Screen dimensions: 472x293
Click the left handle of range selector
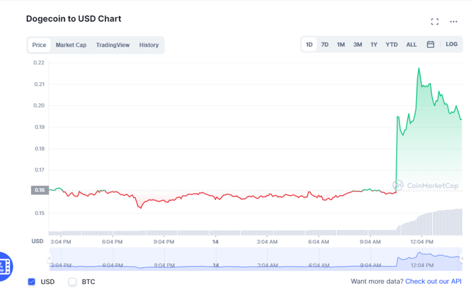(49, 258)
